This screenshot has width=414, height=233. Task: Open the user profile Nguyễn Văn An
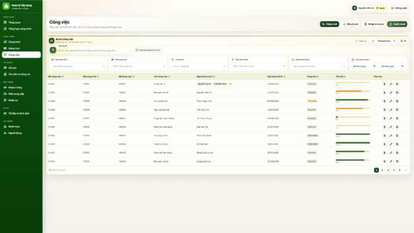(369, 8)
